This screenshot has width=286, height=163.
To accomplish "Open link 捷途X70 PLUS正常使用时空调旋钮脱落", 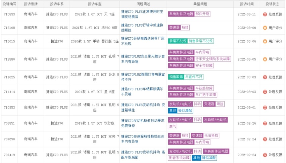I will 142,14.
